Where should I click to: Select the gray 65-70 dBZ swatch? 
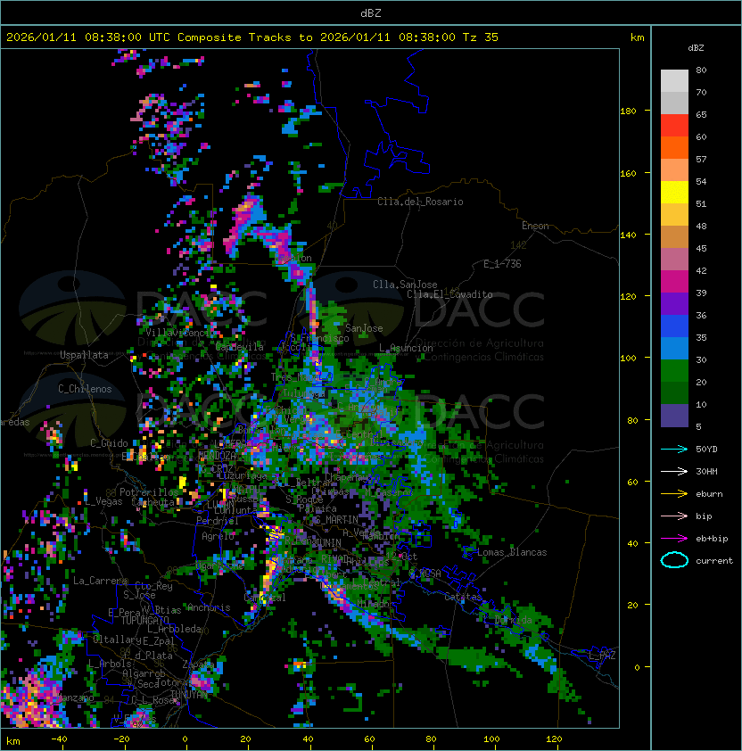click(674, 103)
